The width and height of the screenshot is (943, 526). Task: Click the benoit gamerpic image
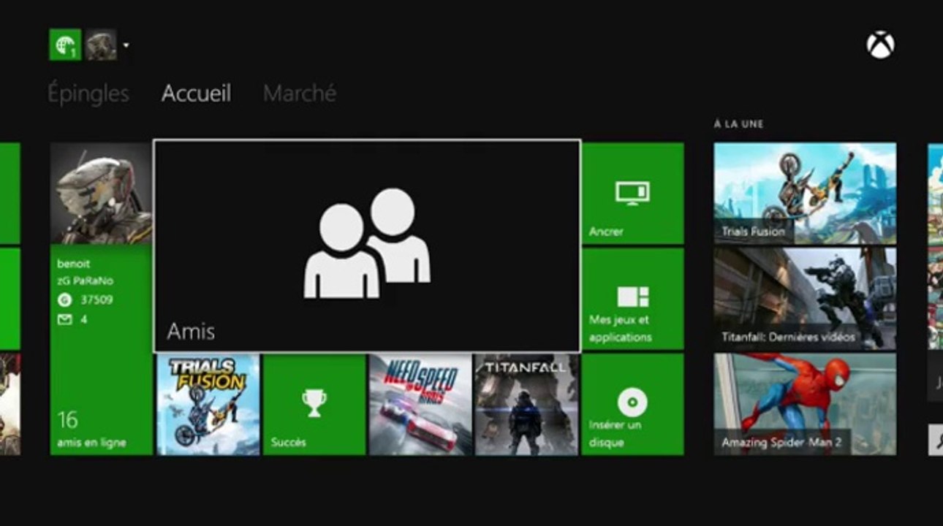(102, 194)
